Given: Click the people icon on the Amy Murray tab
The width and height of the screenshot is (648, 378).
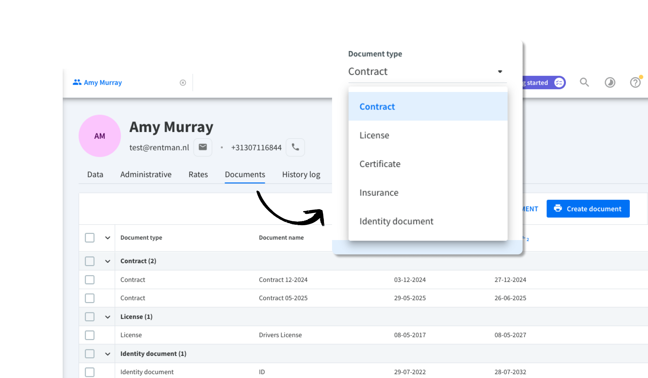Looking at the screenshot, I should [77, 82].
